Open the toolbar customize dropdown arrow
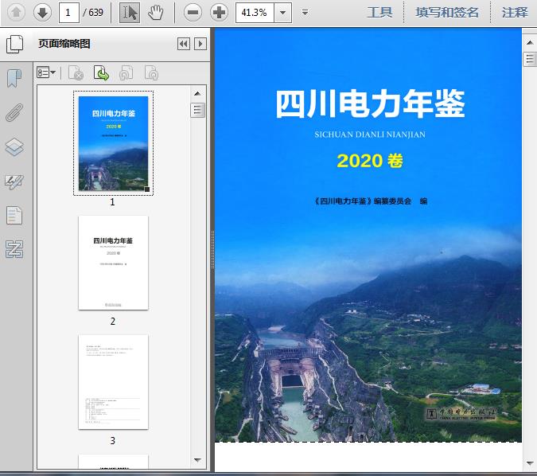 click(x=305, y=13)
